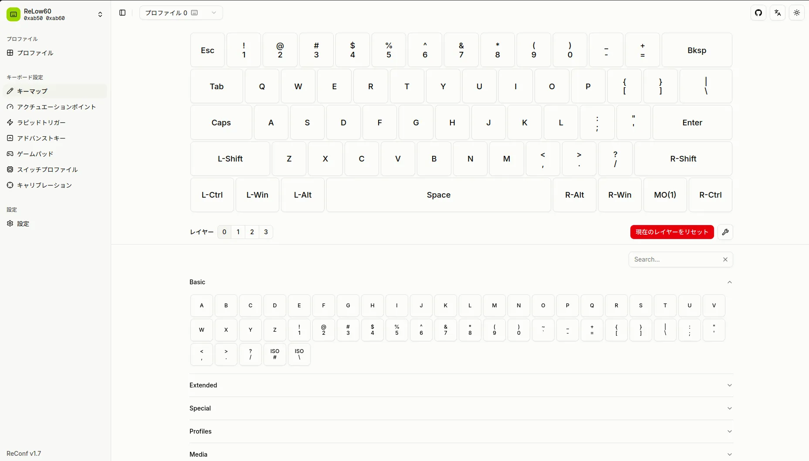The height and width of the screenshot is (461, 809).
Task: Select the Caps key on keyboard
Action: (221, 122)
